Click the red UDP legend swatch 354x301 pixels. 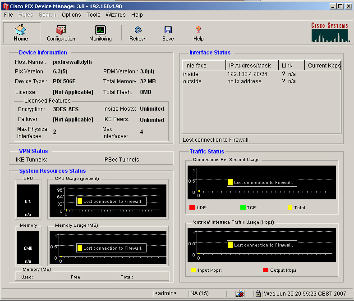tap(192, 207)
